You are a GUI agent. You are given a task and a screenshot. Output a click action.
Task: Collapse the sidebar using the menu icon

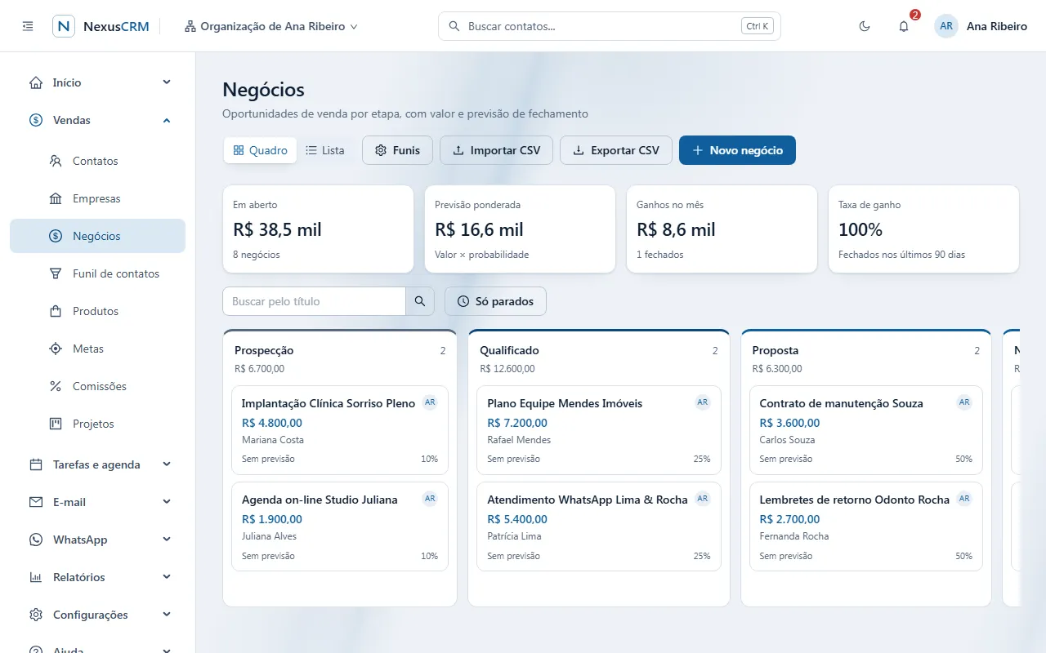28,26
